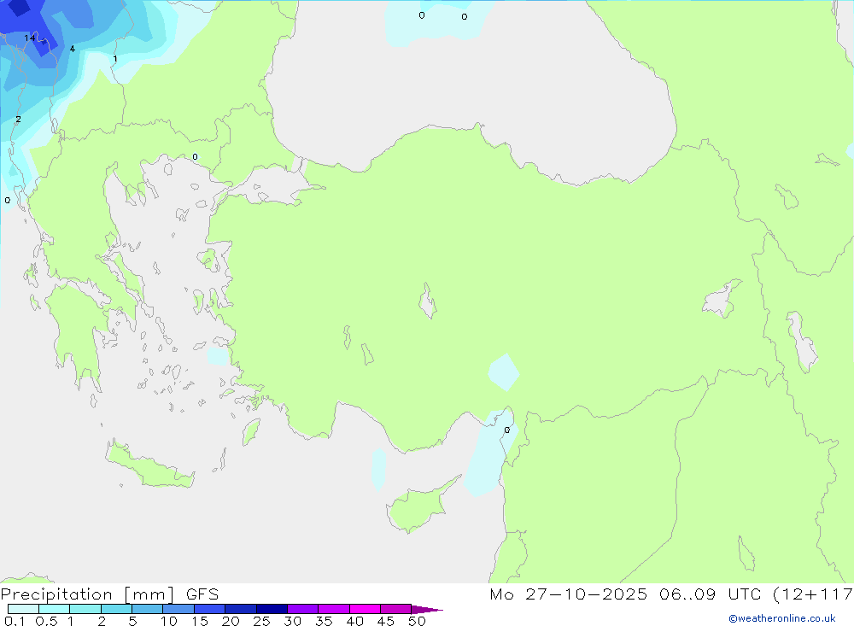
Task: Click the 20–25 mm dark blue swatch
Action: 240,609
